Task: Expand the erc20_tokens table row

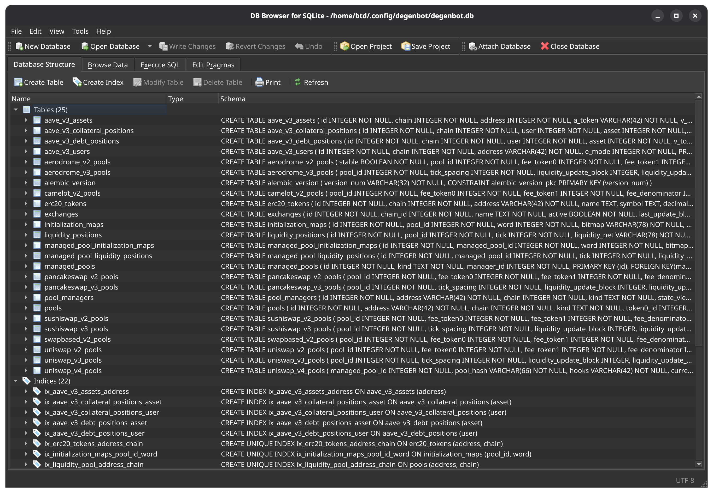Action: point(26,203)
